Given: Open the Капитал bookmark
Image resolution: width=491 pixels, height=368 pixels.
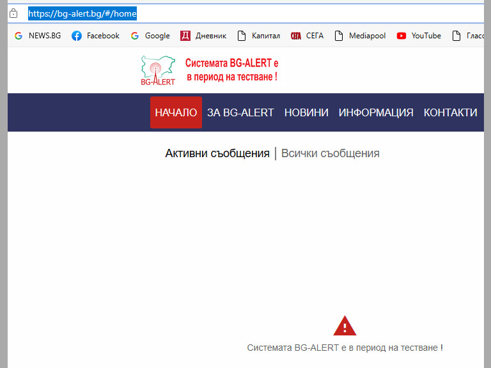Looking at the screenshot, I should (x=259, y=36).
